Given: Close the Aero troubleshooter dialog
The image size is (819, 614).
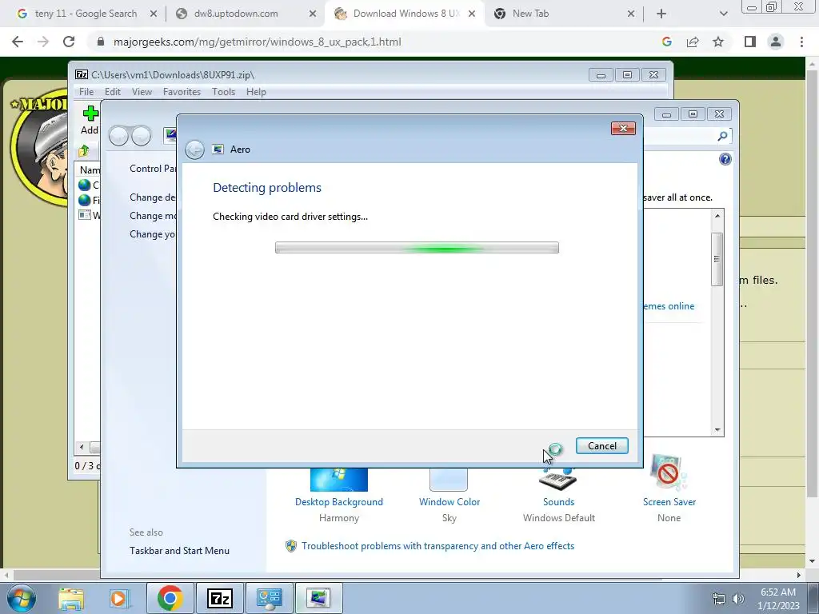Looking at the screenshot, I should (x=623, y=129).
